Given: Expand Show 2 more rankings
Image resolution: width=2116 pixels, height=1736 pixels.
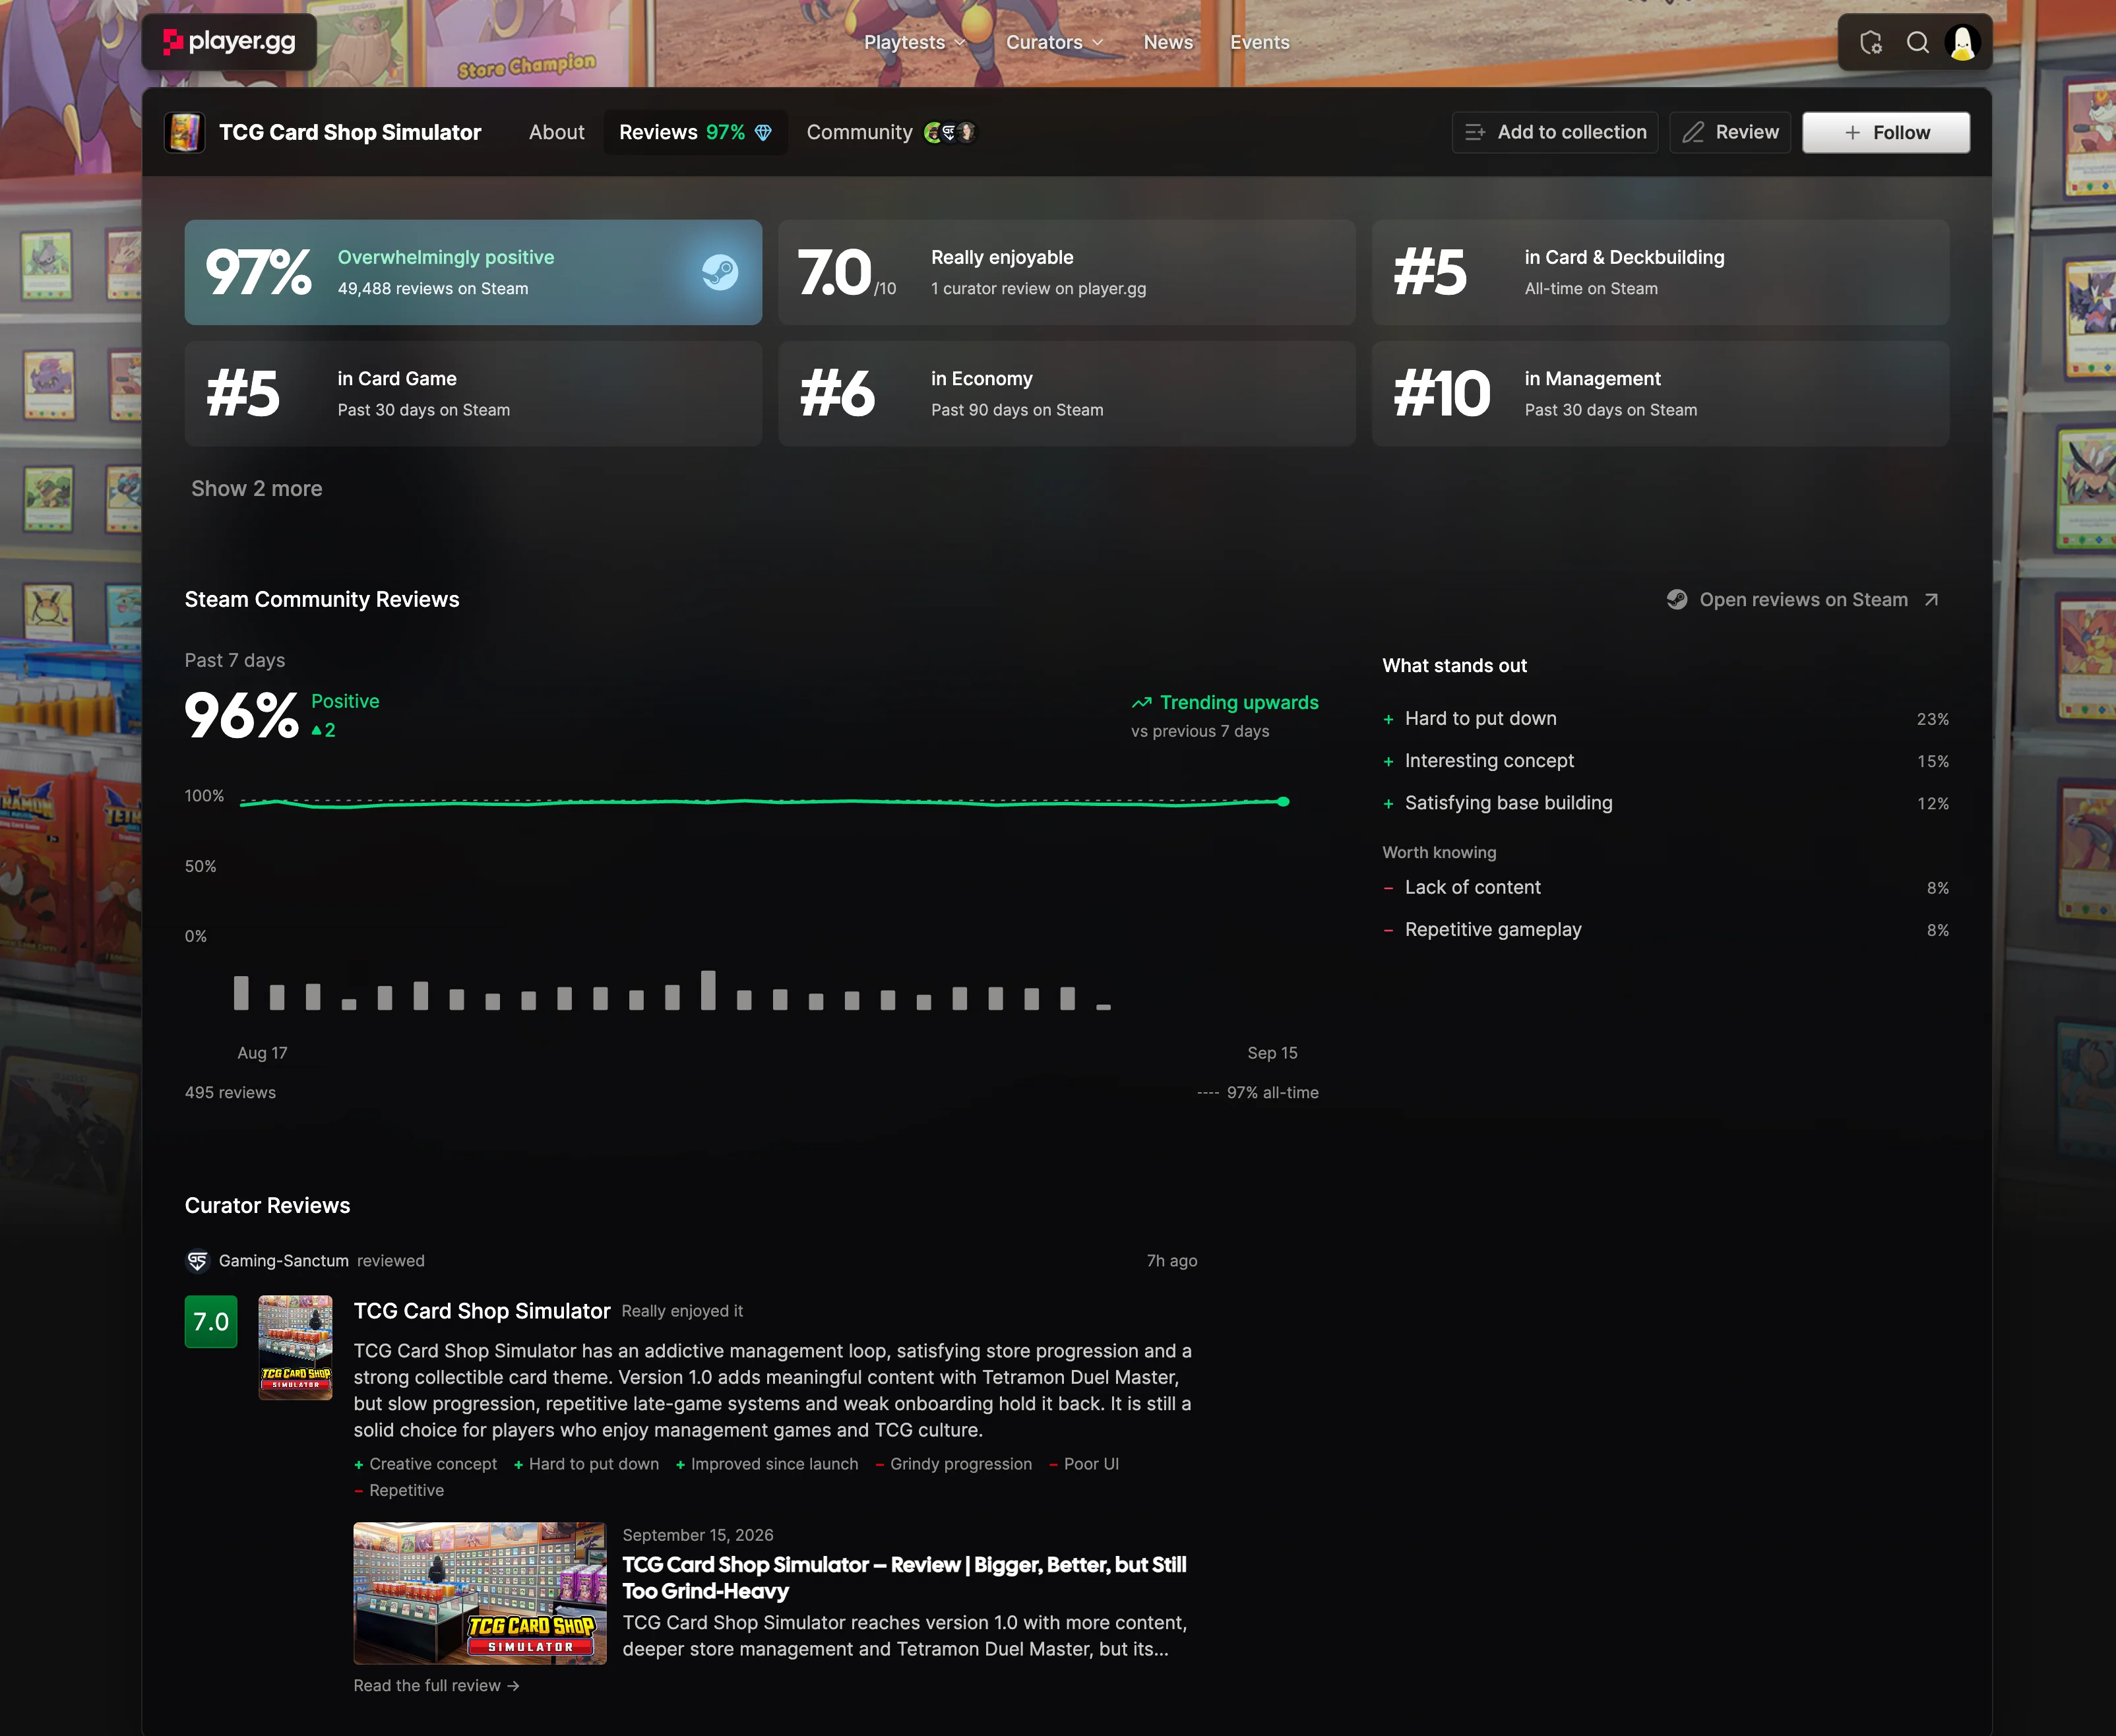Looking at the screenshot, I should tap(257, 489).
